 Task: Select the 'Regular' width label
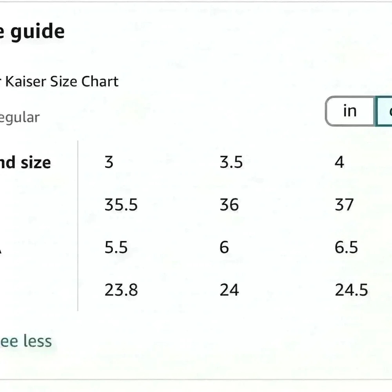[x=20, y=118]
